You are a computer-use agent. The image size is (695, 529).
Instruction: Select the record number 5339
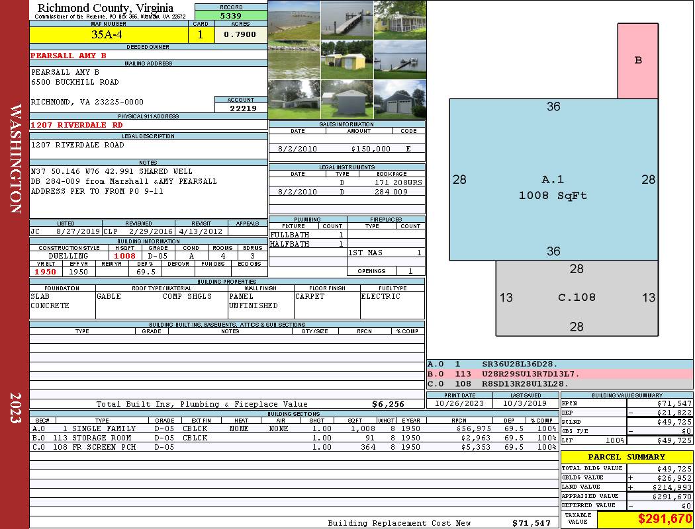(231, 15)
